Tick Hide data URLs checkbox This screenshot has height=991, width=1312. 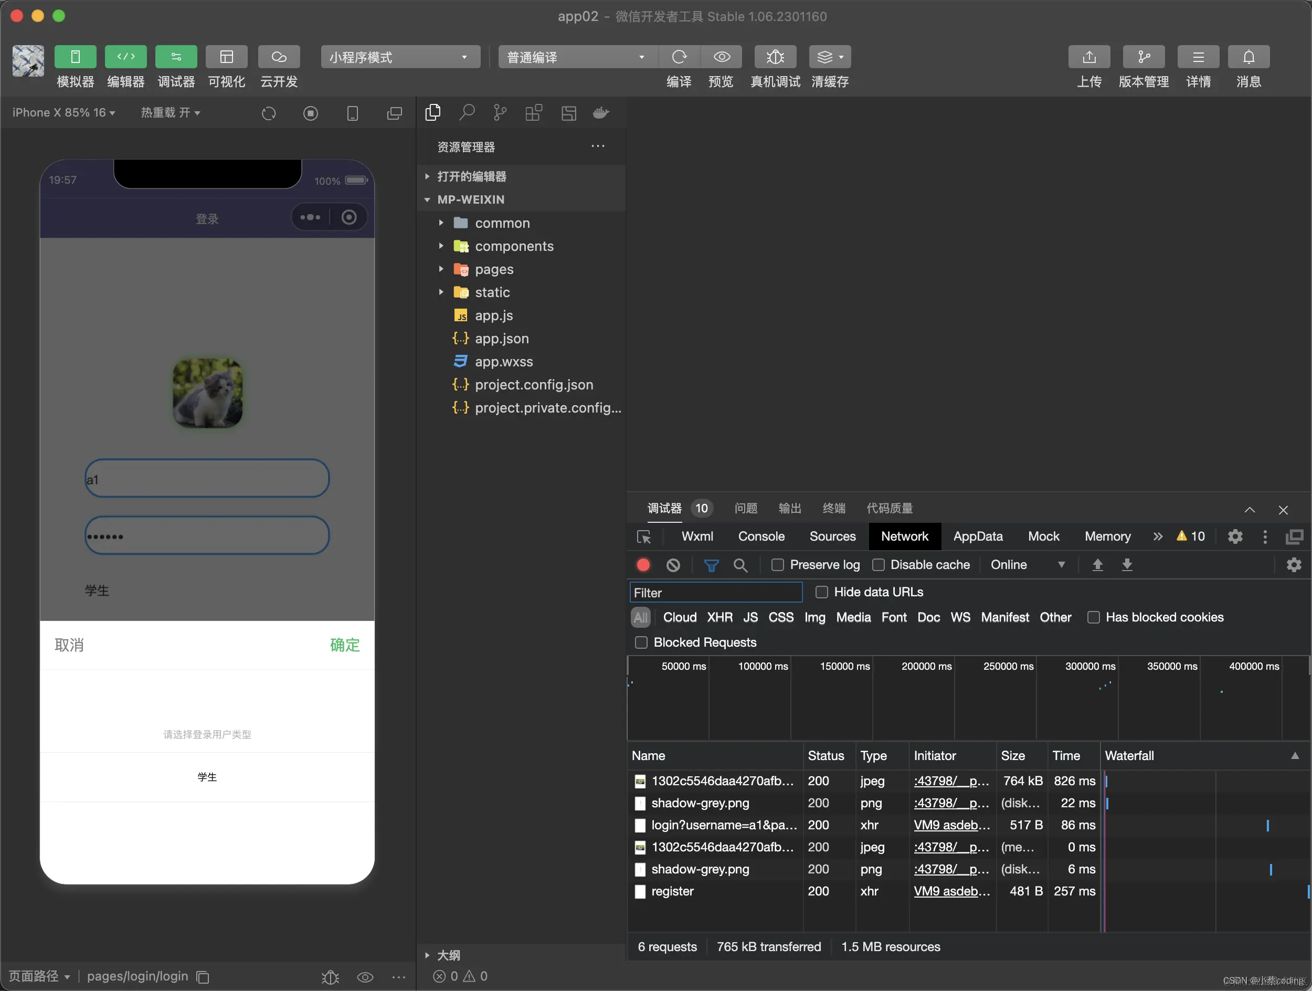pyautogui.click(x=821, y=593)
